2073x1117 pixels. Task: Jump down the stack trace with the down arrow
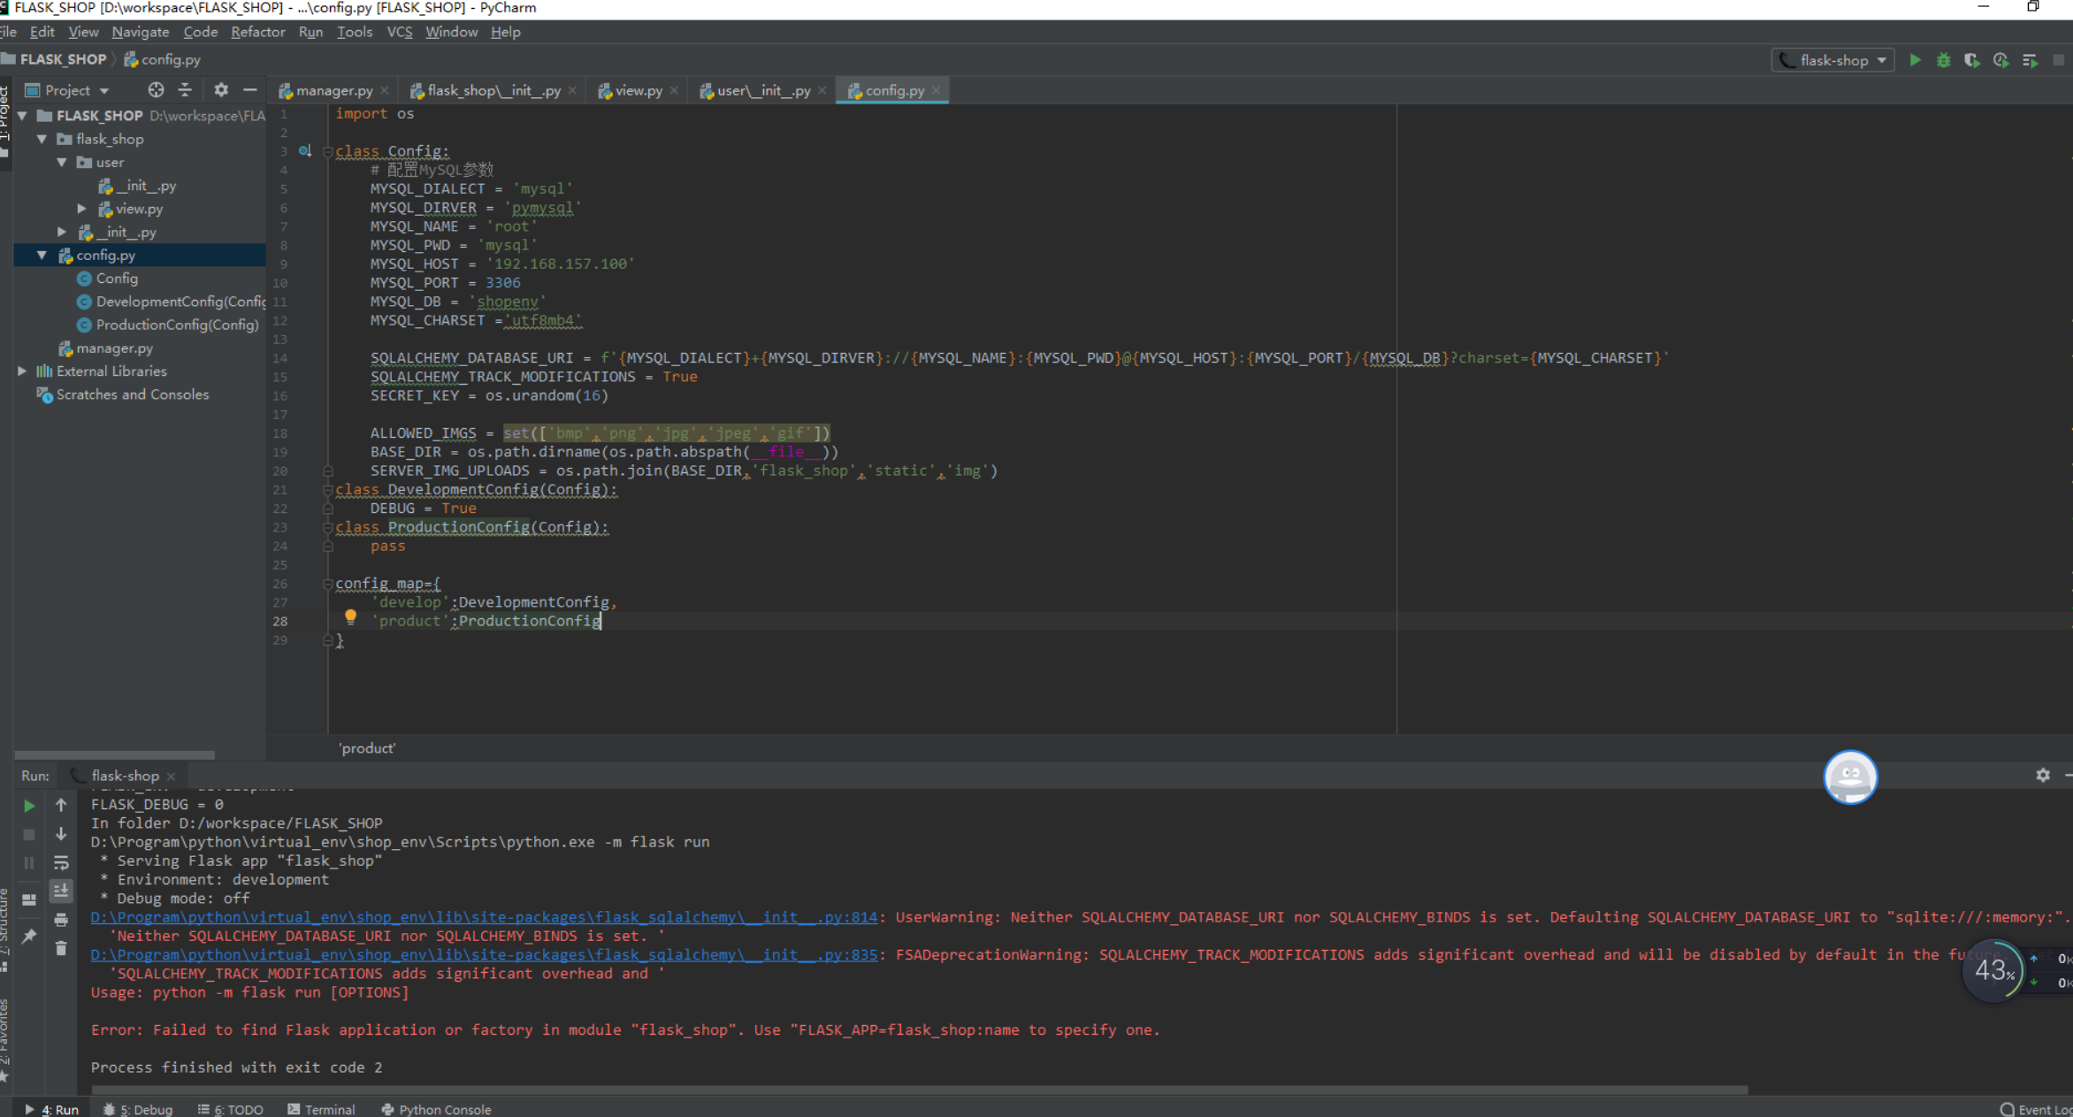pos(61,833)
